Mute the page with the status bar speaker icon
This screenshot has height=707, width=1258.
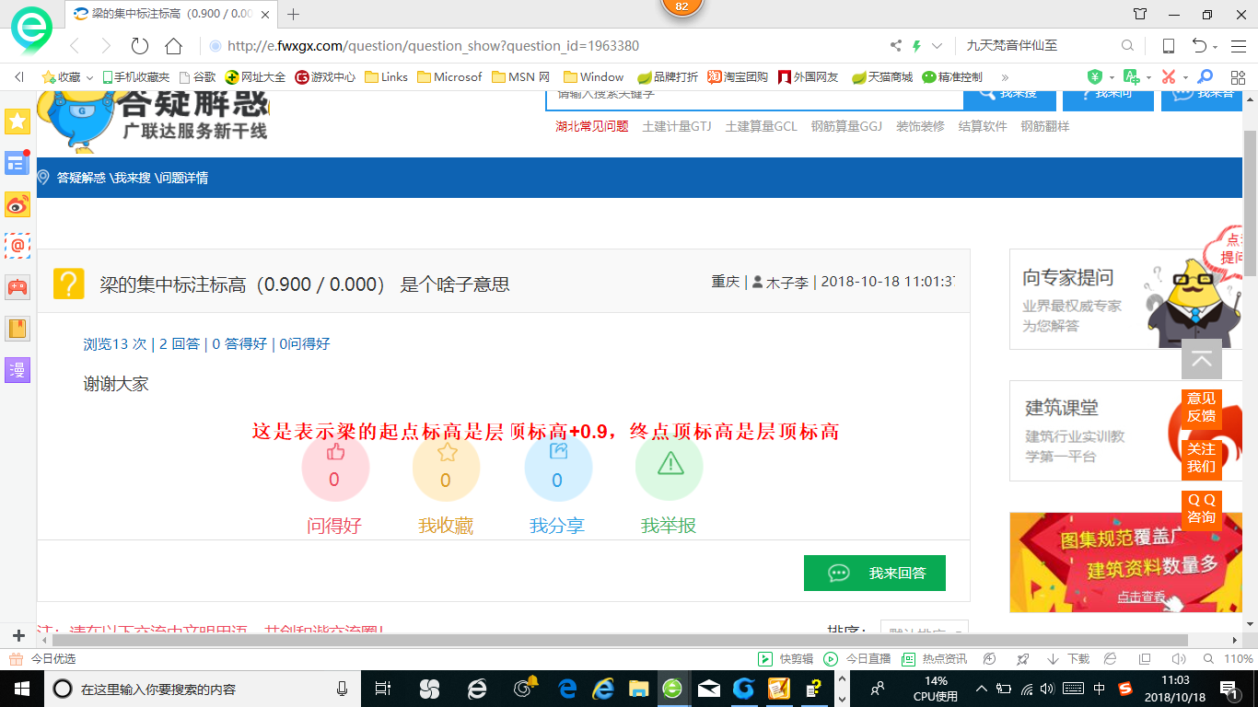point(1178,659)
